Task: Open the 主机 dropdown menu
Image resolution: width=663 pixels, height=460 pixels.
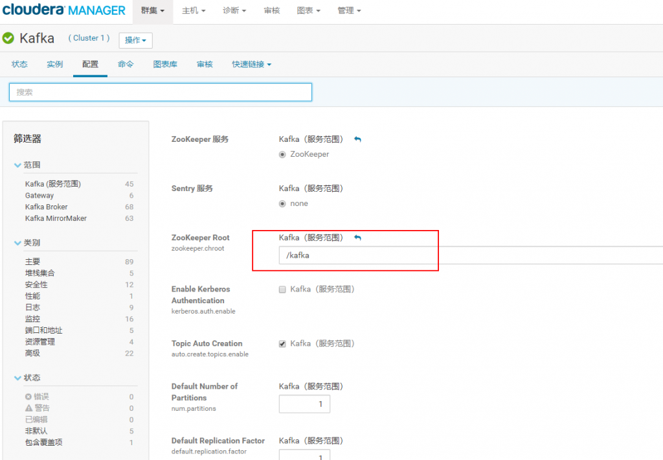Action: 194,10
